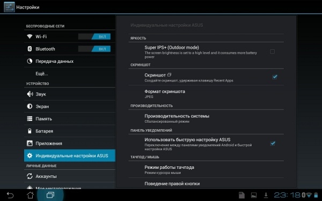Tap the brightness icon beside Экран
The height and width of the screenshot is (201, 322).
[x=30, y=106]
